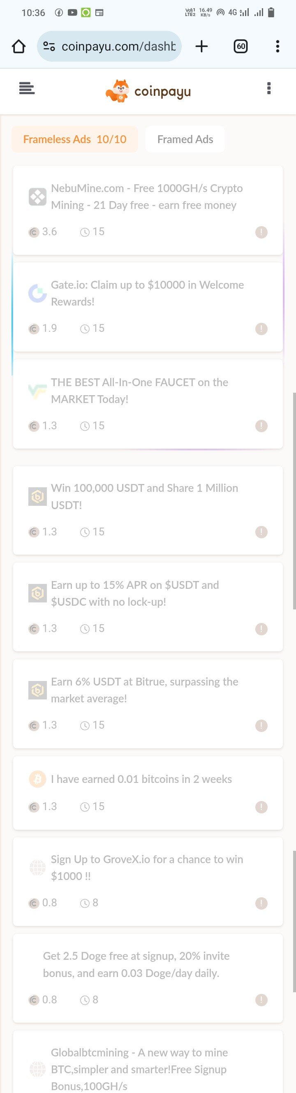Open the hamburger menu beside coinpayu logo
This screenshot has height=1093, width=296.
tap(27, 88)
